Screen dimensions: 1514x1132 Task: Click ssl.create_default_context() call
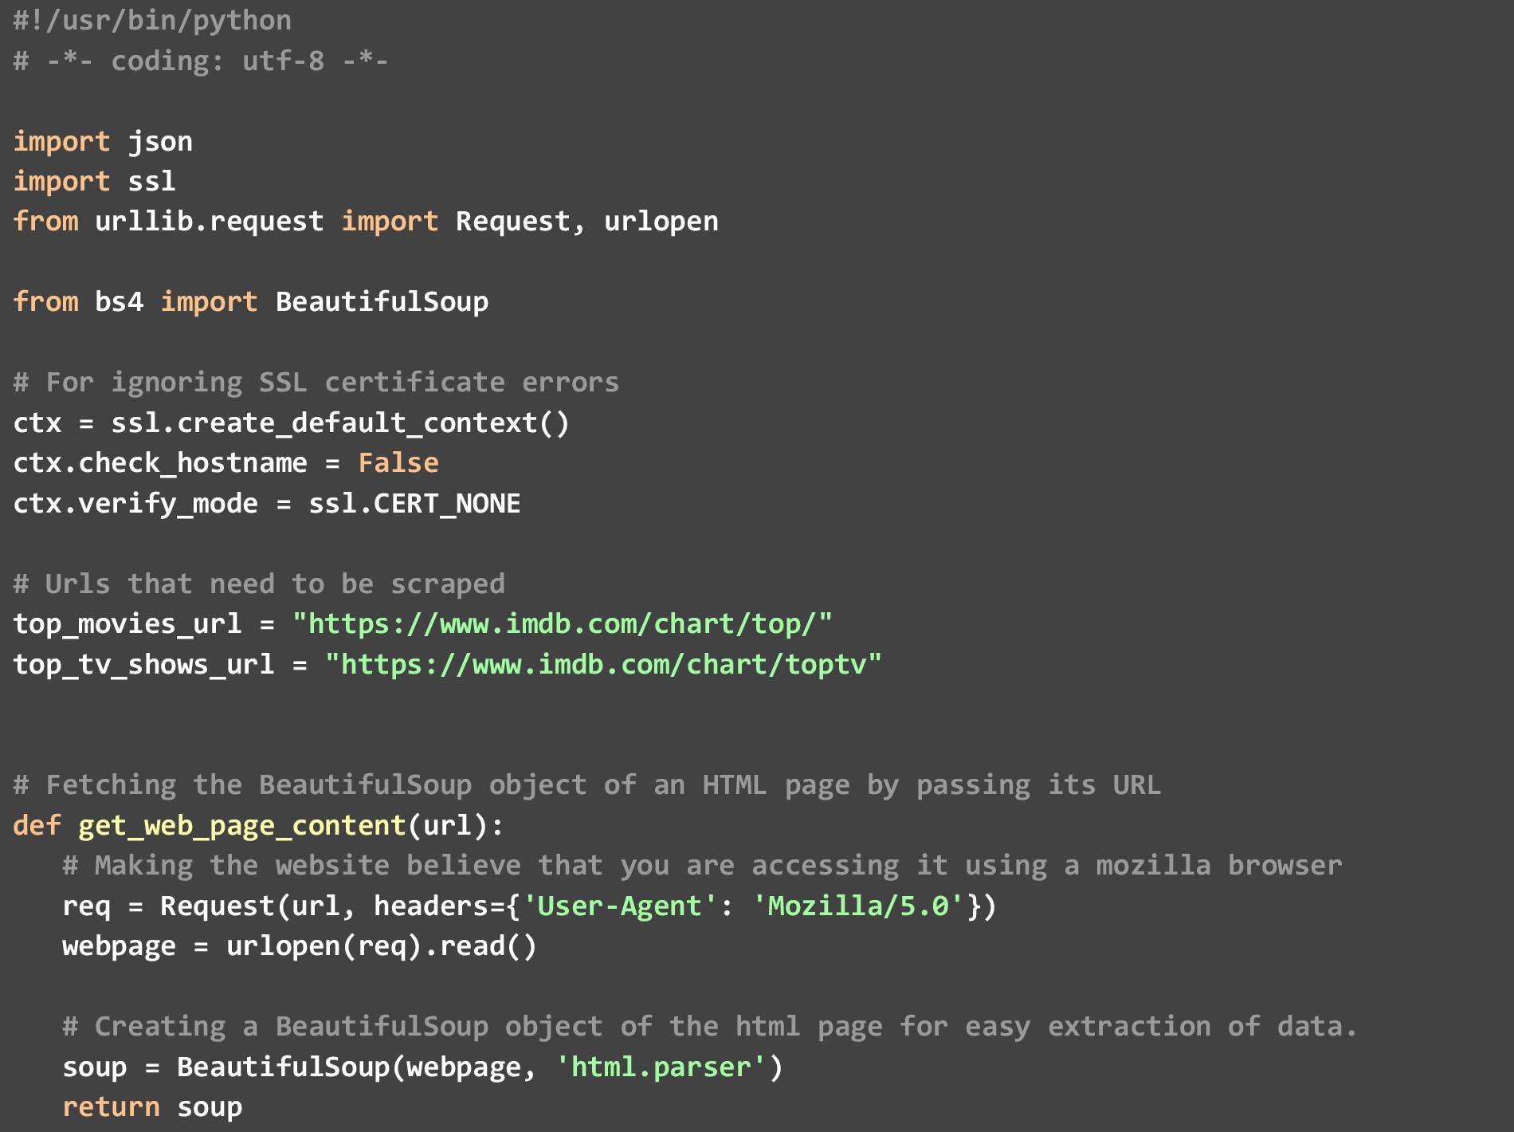tap(340, 423)
